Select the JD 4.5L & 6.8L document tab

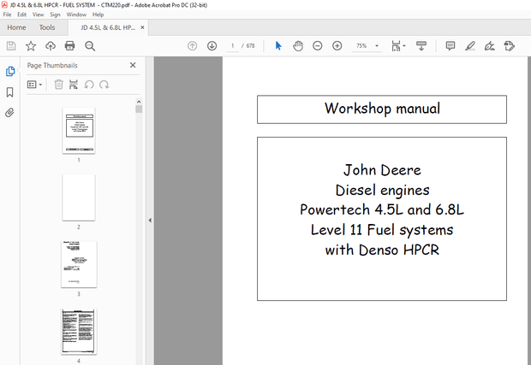[108, 27]
